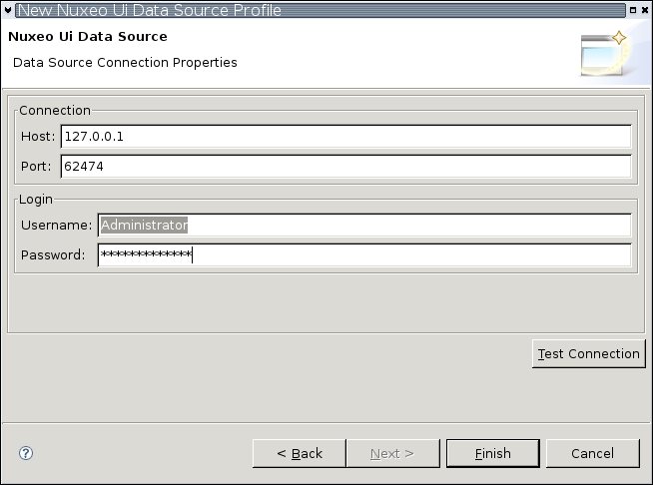Image resolution: width=653 pixels, height=485 pixels.
Task: Test the data source connection
Action: pyautogui.click(x=588, y=353)
